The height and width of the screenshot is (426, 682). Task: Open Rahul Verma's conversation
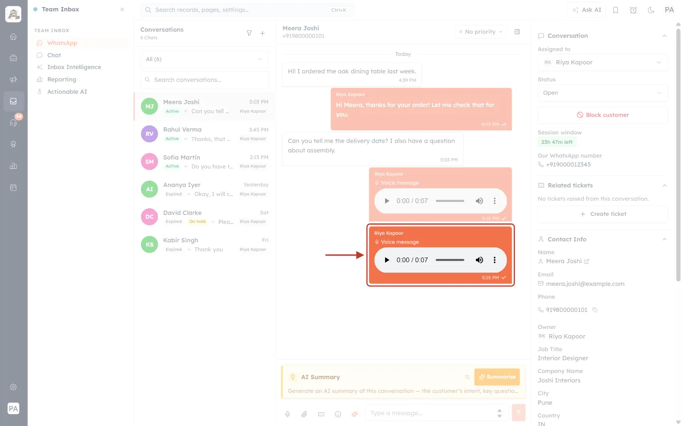(204, 134)
